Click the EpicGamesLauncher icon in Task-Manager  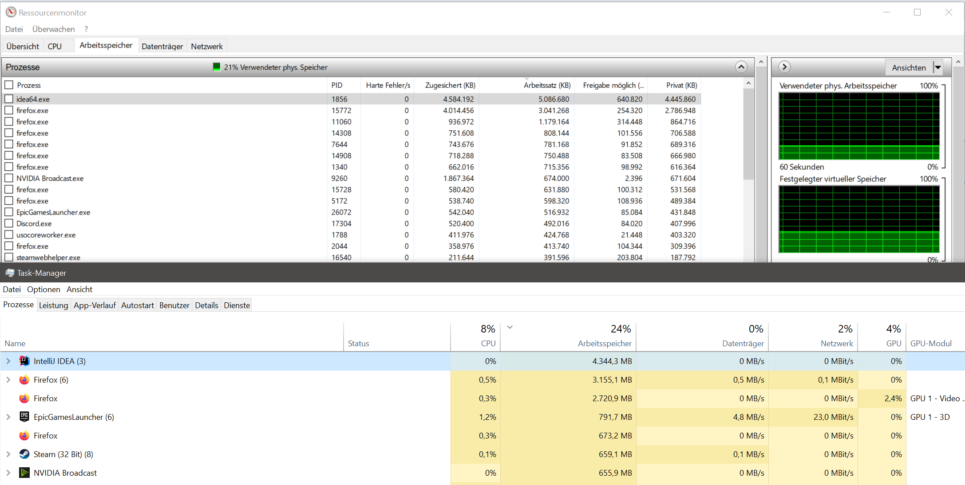pos(24,417)
